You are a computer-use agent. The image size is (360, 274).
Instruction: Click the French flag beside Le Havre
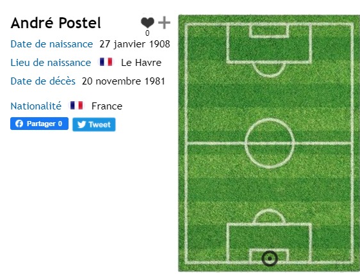(x=106, y=62)
